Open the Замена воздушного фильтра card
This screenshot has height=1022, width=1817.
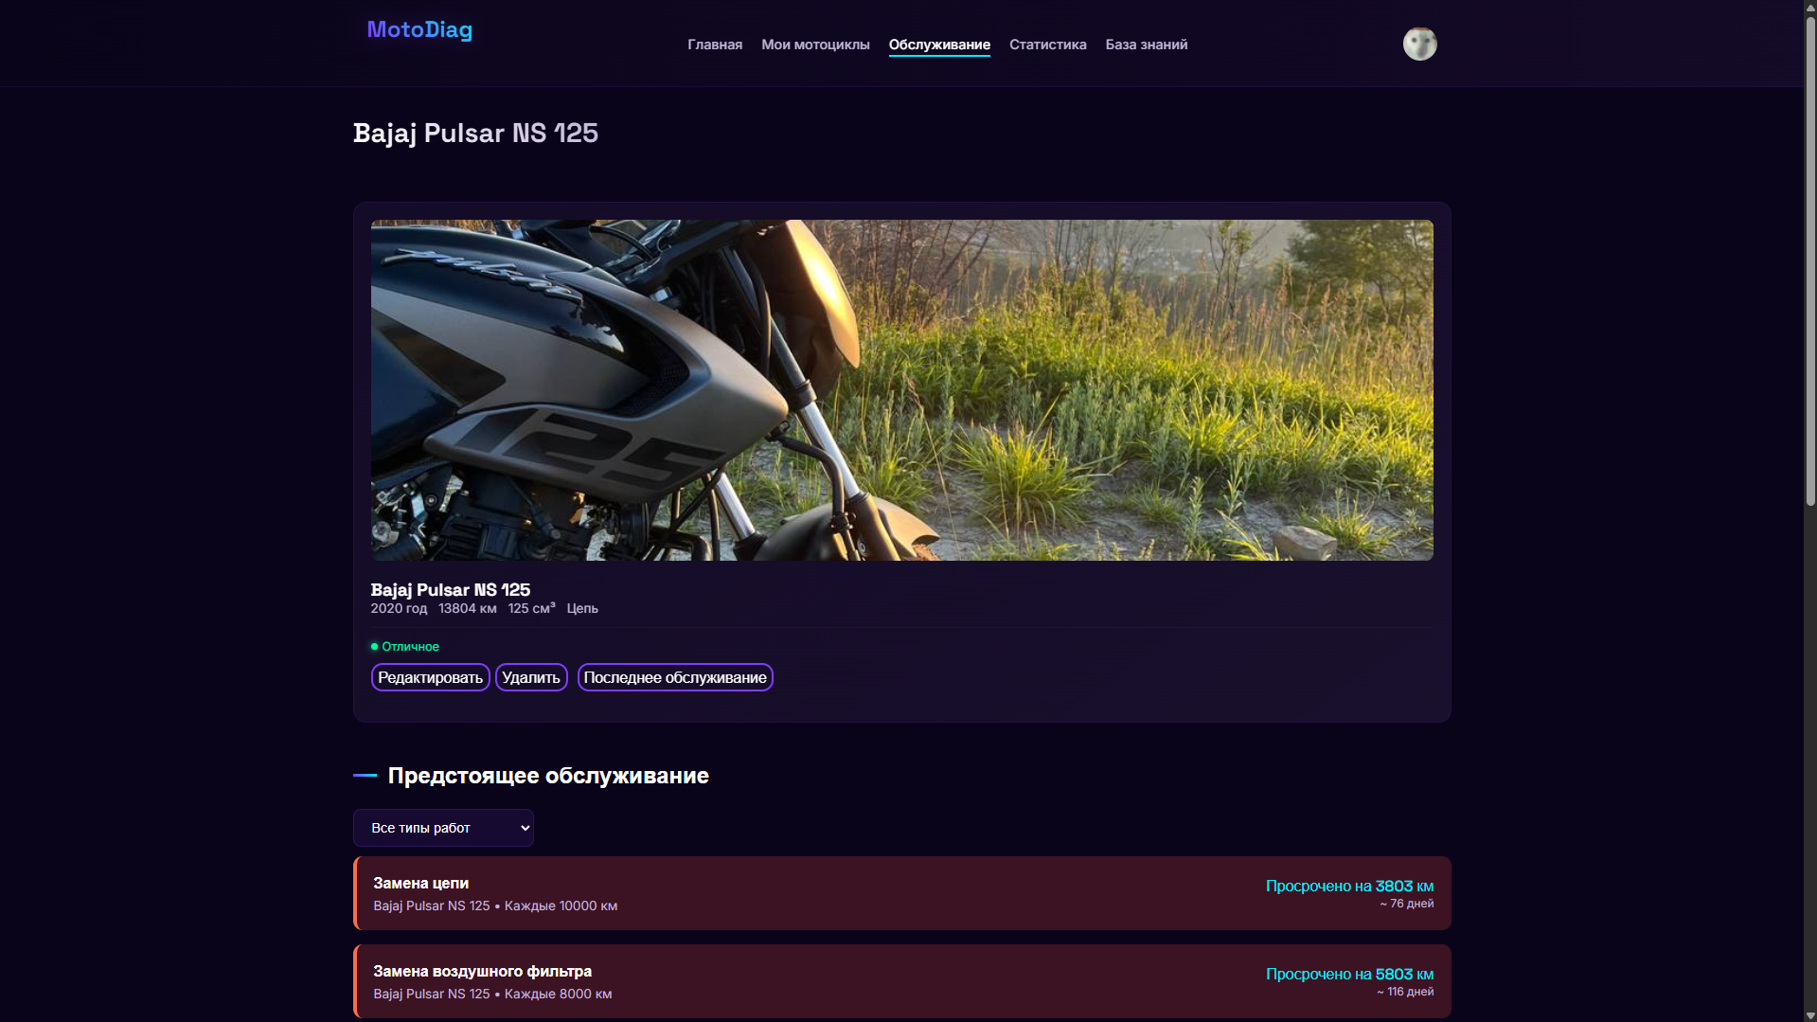(902, 981)
